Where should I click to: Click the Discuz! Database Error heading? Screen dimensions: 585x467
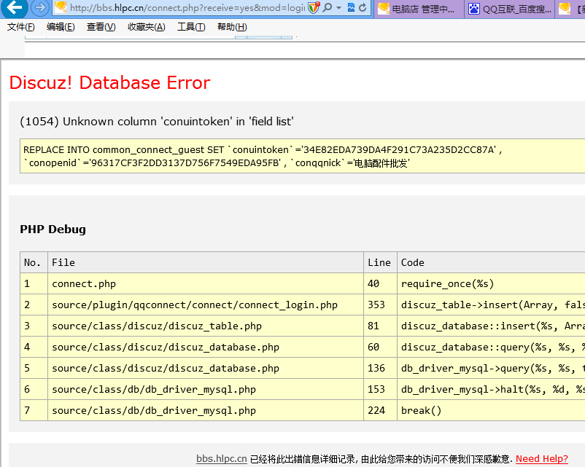[109, 83]
